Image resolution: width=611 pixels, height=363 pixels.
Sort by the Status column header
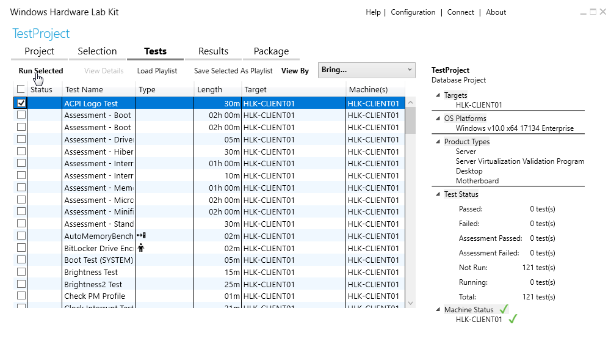(x=42, y=89)
